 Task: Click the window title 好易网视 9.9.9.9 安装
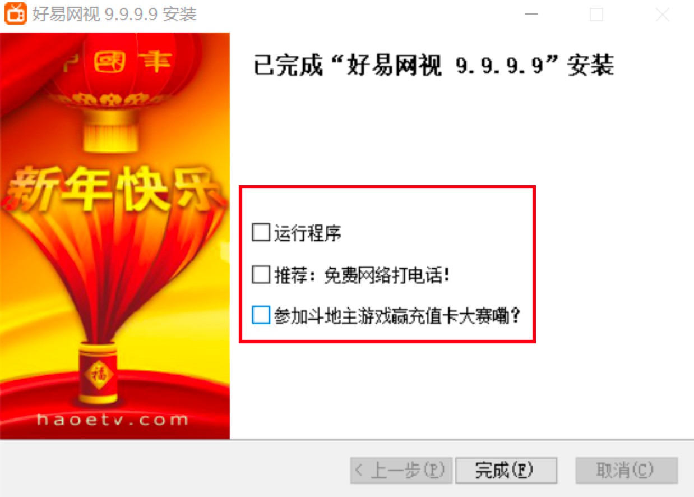(116, 15)
